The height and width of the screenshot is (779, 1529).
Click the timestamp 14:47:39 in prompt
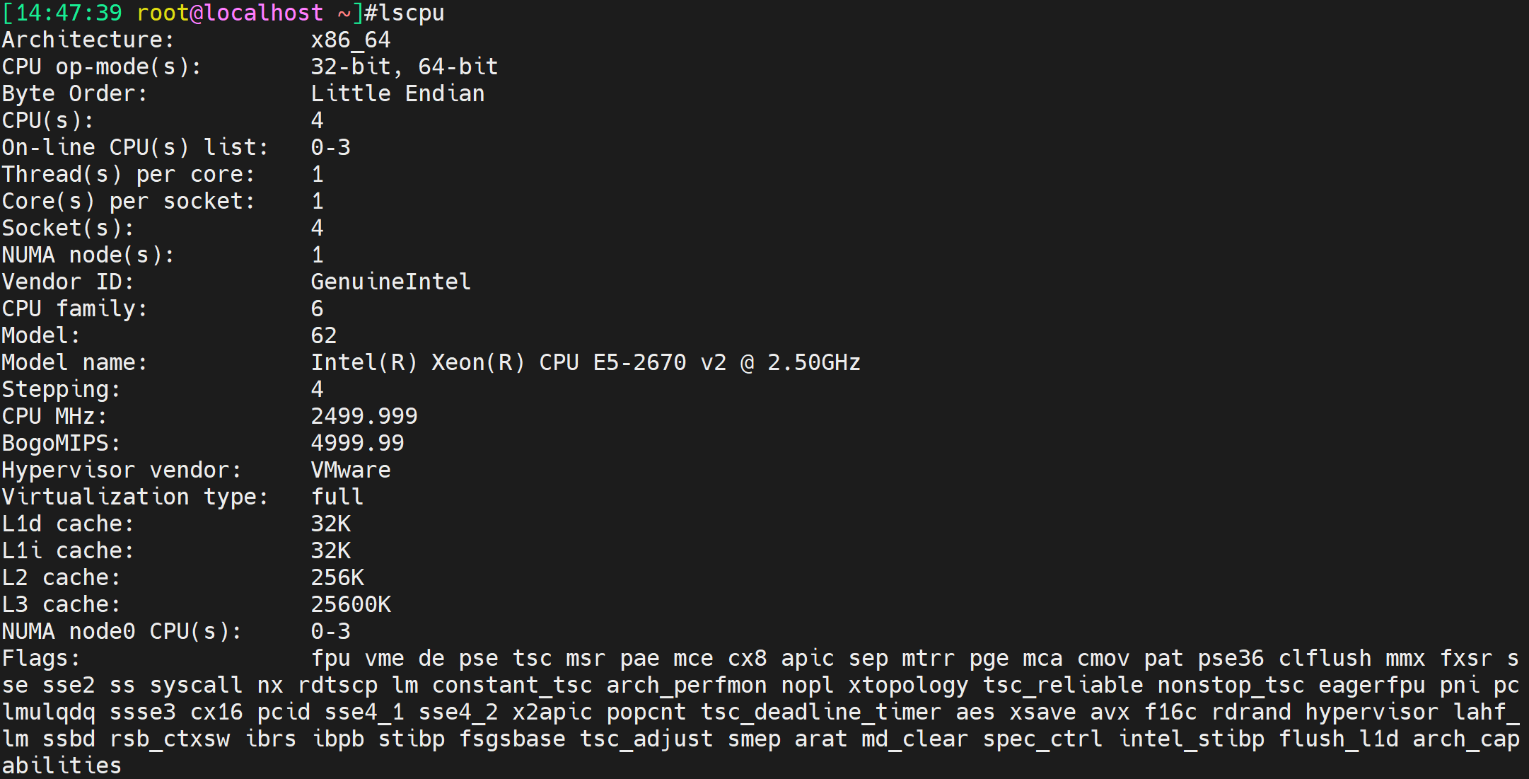point(69,13)
